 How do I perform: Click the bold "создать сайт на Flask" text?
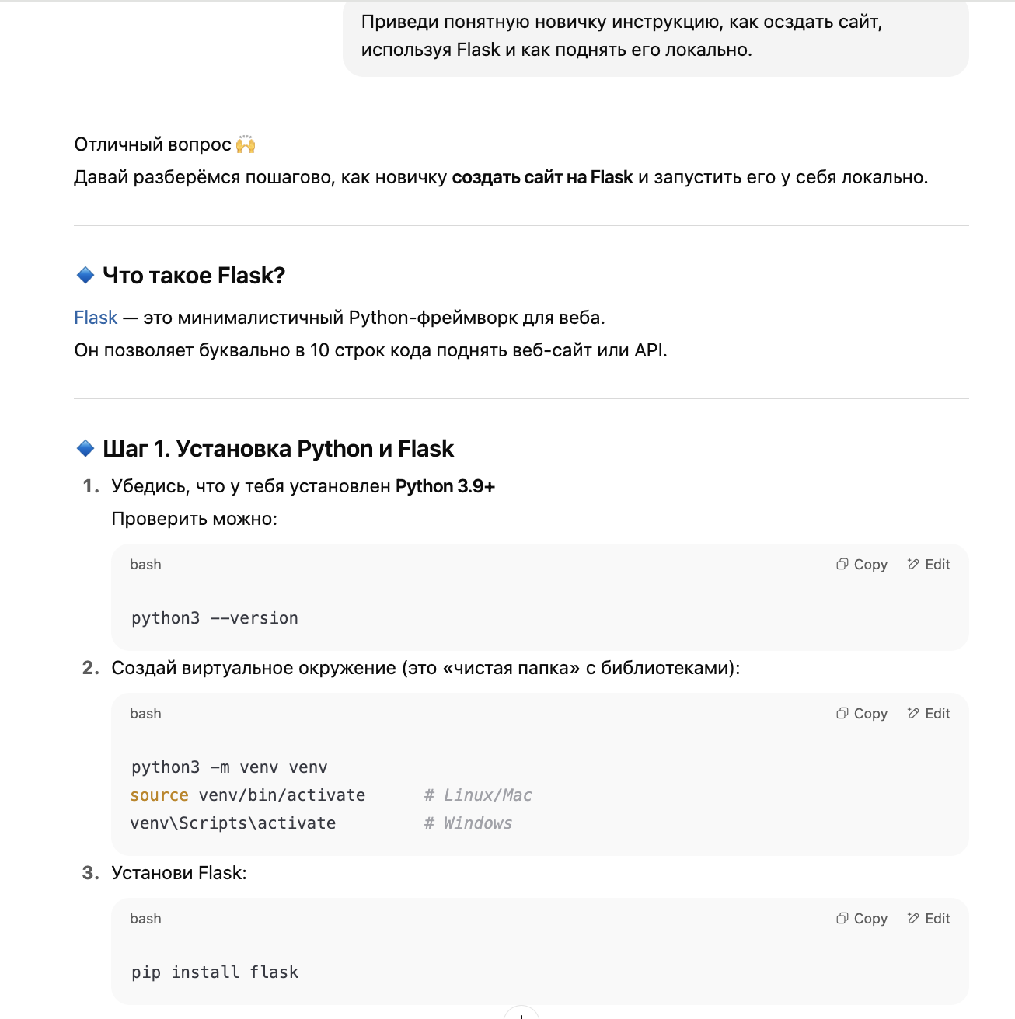542,177
